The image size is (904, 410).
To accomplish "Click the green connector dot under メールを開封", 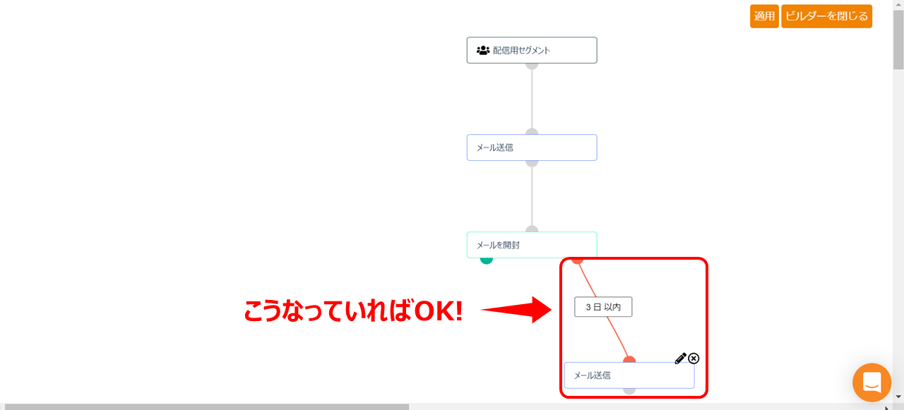I will click(x=487, y=259).
